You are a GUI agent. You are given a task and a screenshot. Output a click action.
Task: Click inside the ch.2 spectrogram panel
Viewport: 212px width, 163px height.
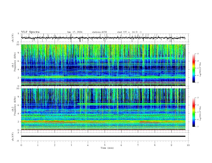[103, 109]
